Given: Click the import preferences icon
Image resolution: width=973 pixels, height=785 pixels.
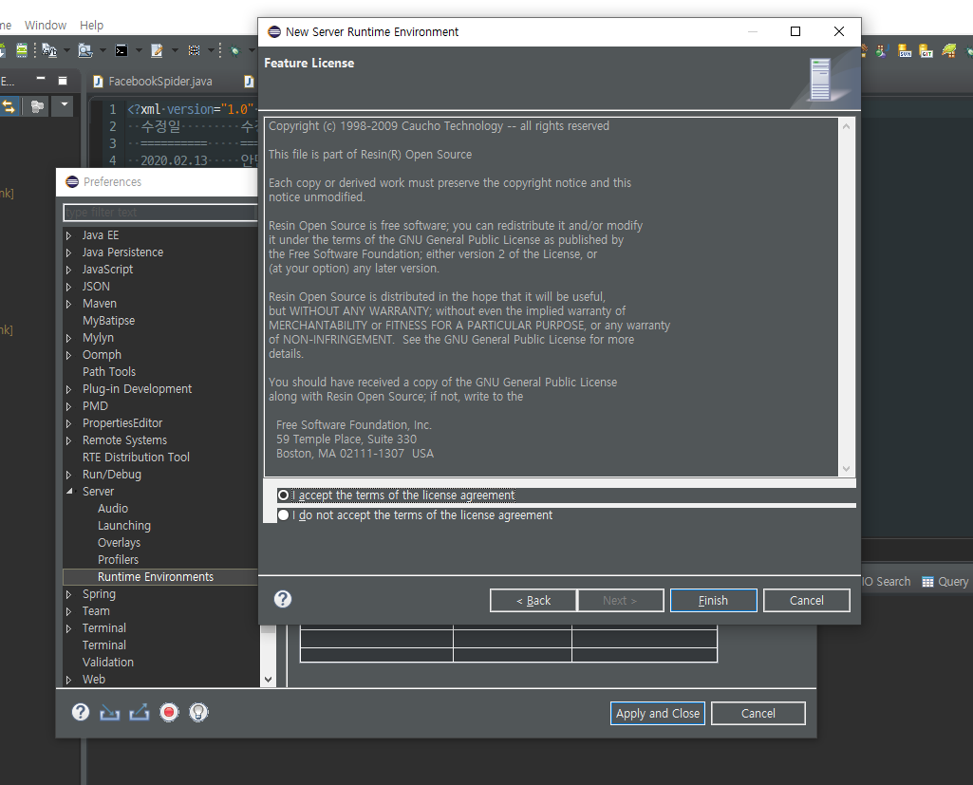Looking at the screenshot, I should pos(110,712).
